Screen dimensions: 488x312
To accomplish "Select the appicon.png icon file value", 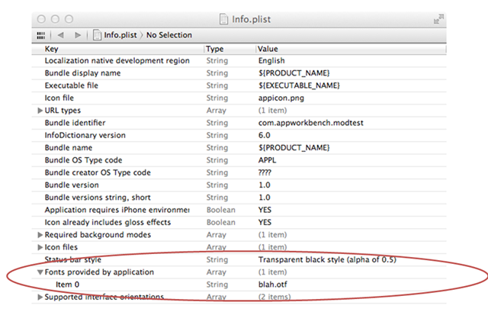I will point(282,98).
